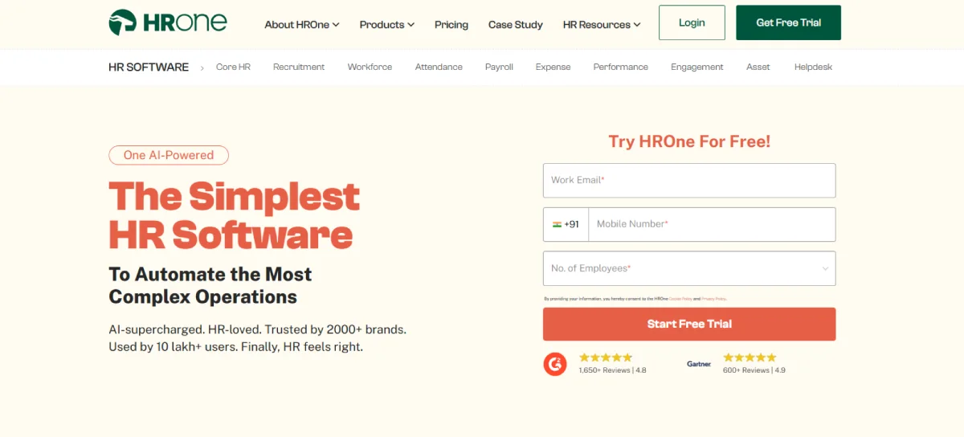Go to Helpdesk module
The height and width of the screenshot is (437, 964).
(813, 67)
